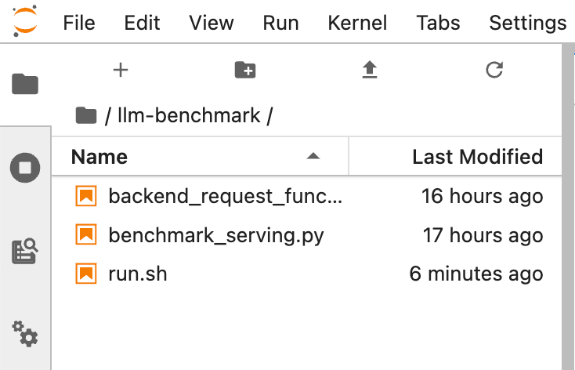Click the llm-benchmark breadcrumb link
This screenshot has width=575, height=370.
tap(190, 116)
